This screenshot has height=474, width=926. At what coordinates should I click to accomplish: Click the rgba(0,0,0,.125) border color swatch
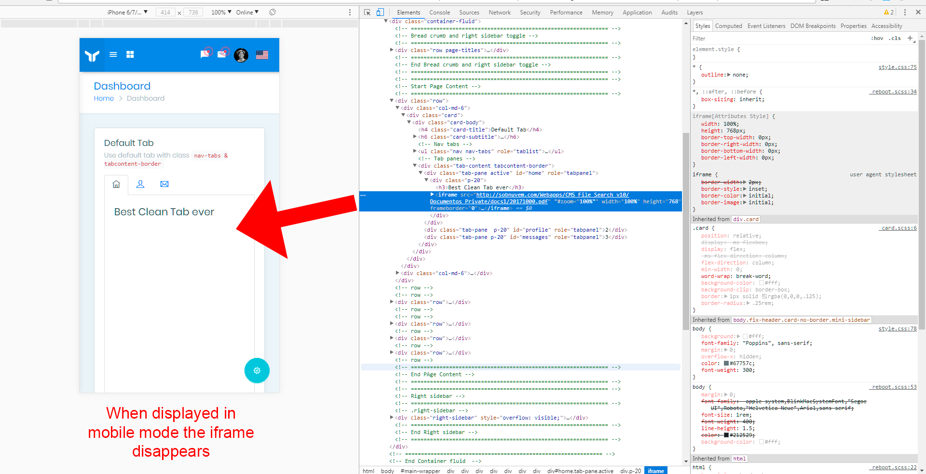[764, 297]
